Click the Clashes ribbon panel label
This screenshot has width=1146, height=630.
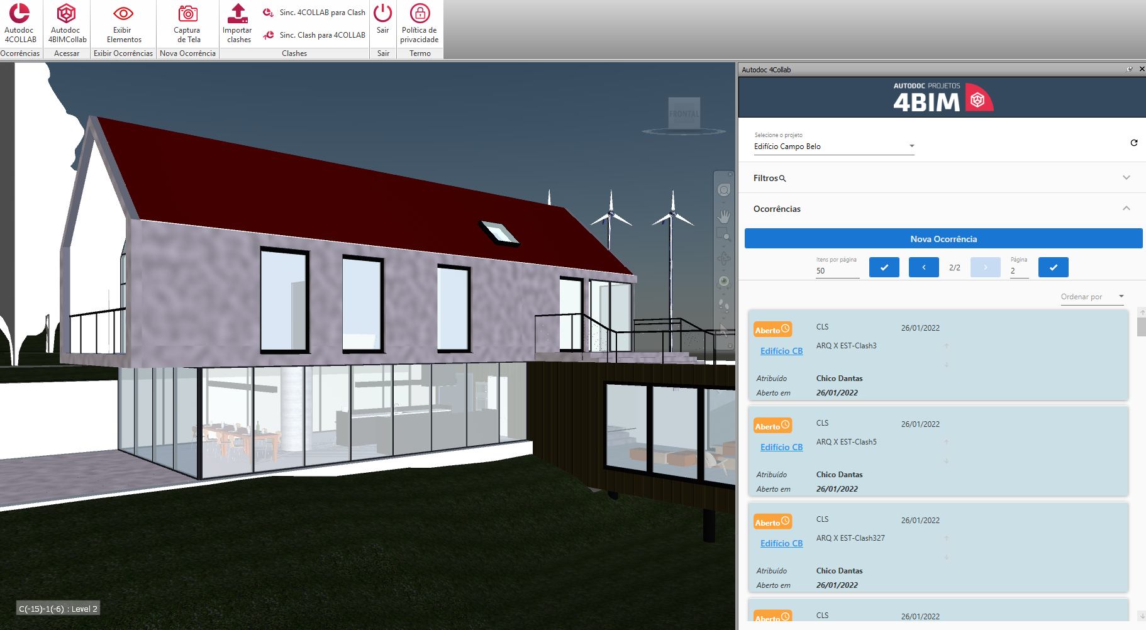(294, 53)
